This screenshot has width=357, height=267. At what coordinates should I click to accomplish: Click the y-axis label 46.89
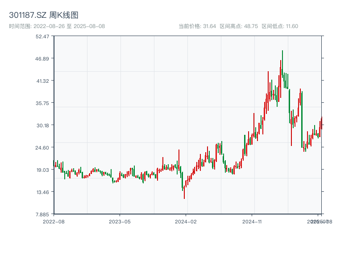point(42,59)
